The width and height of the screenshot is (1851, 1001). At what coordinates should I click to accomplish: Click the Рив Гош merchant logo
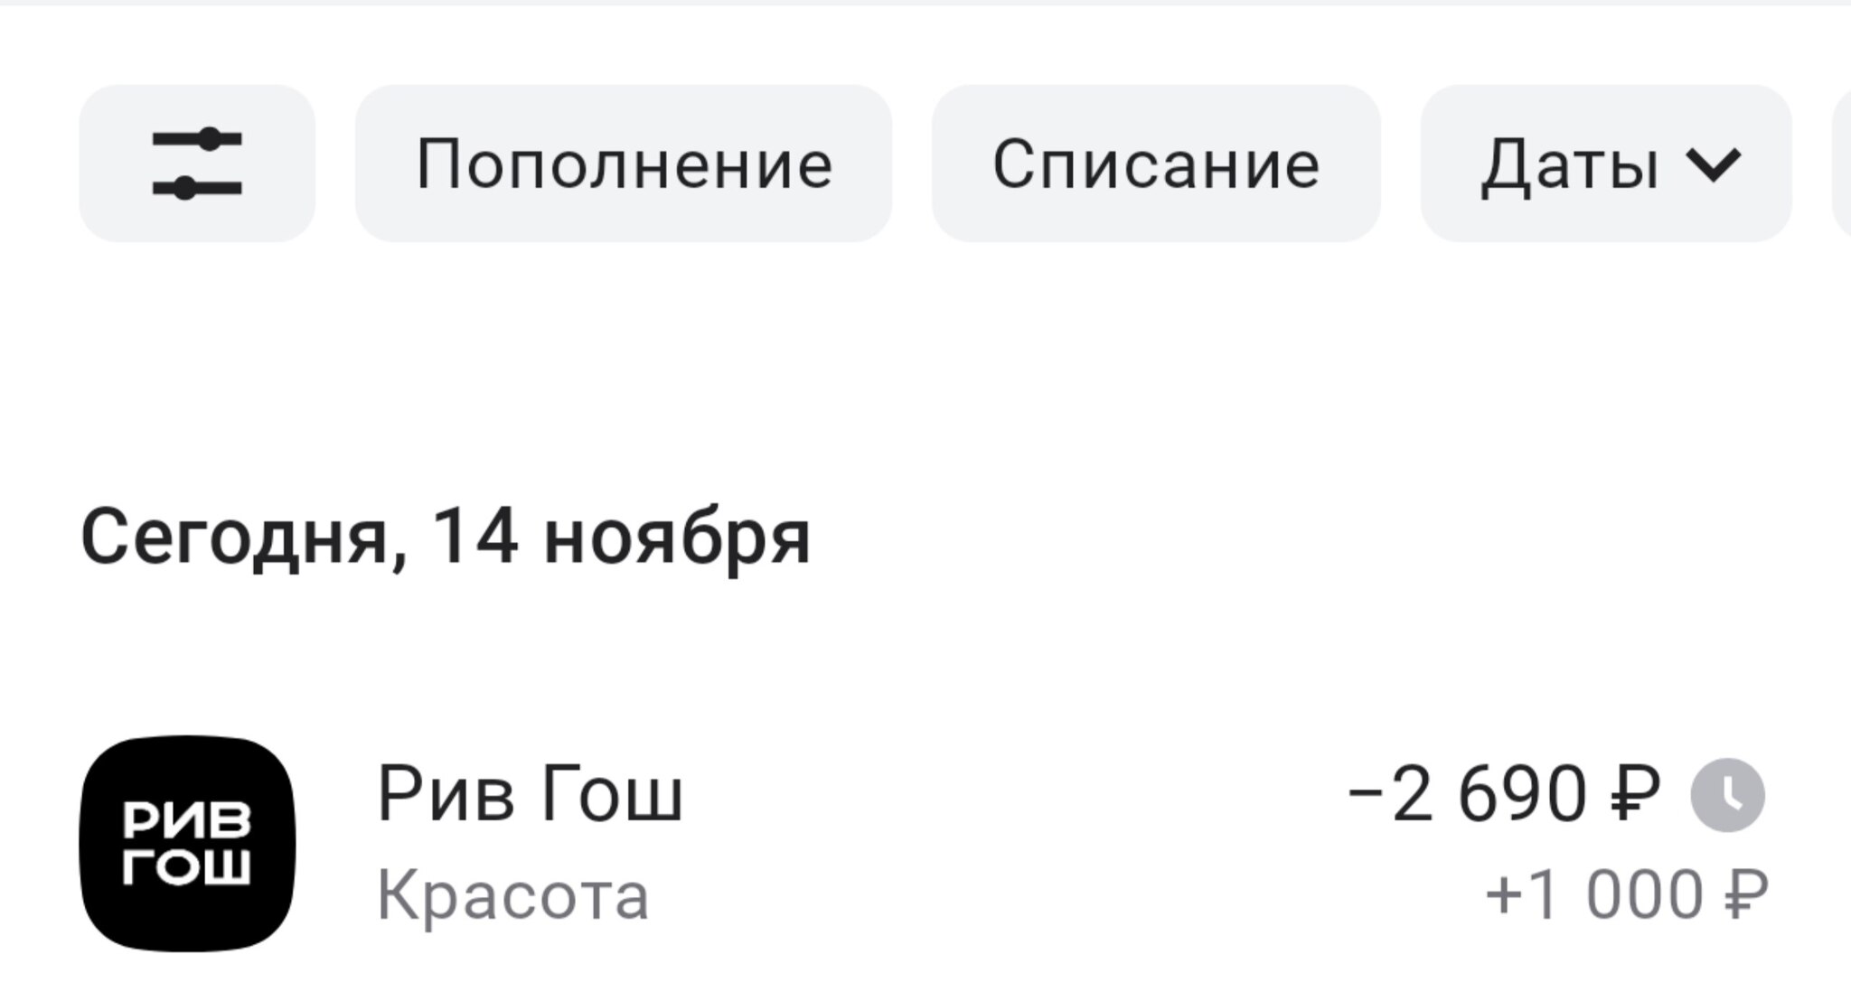188,844
